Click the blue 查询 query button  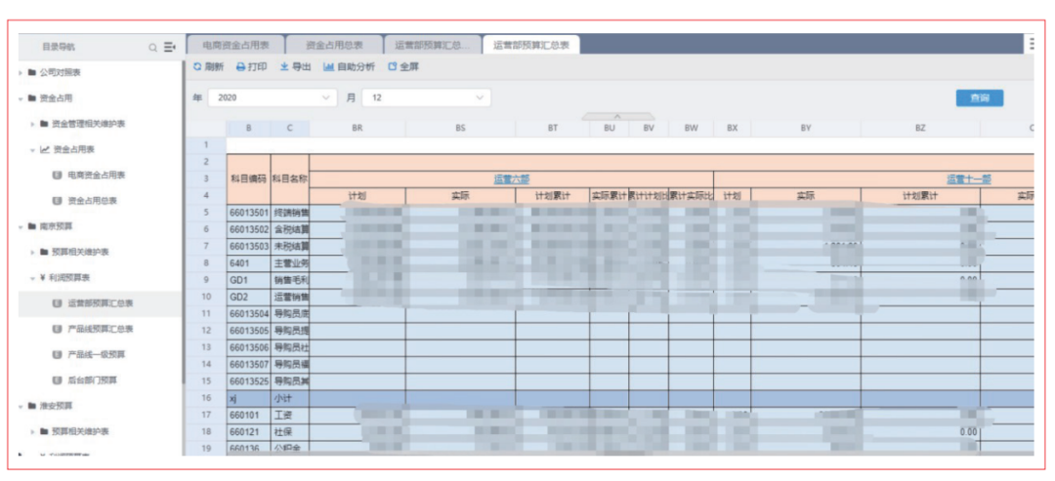[979, 99]
